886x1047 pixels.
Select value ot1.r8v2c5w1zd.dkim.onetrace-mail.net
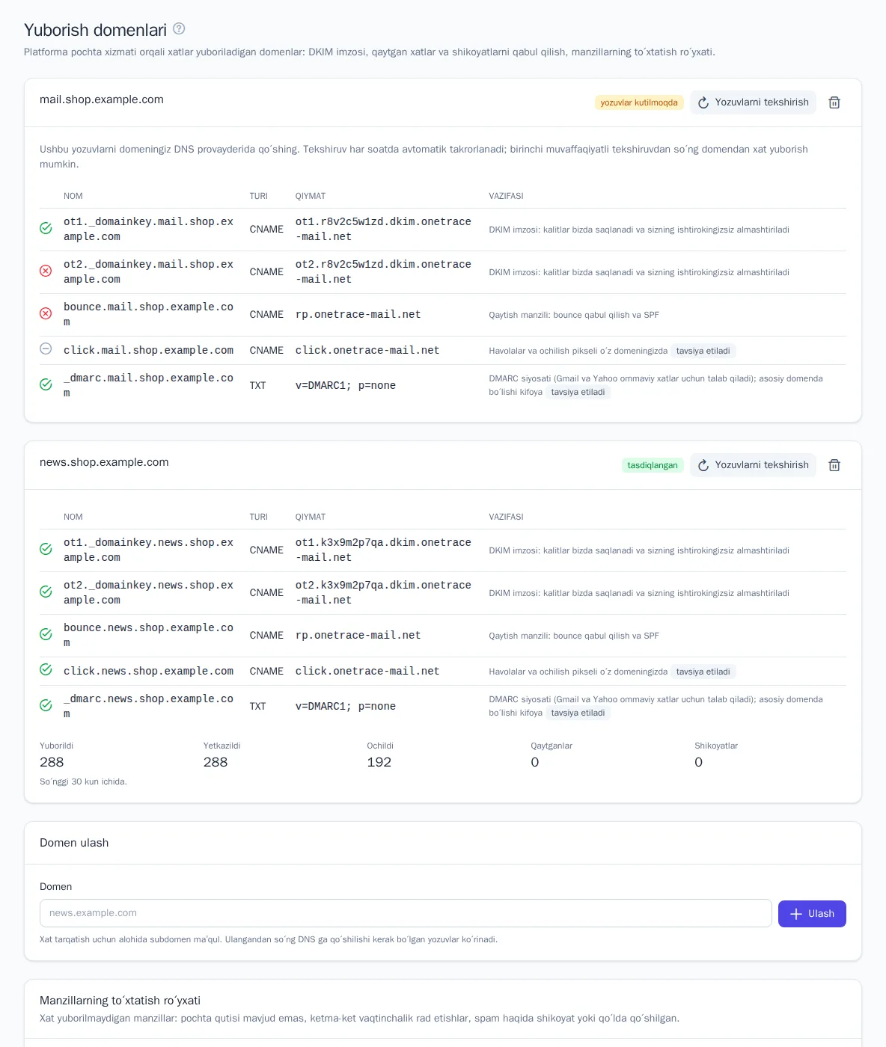click(383, 230)
